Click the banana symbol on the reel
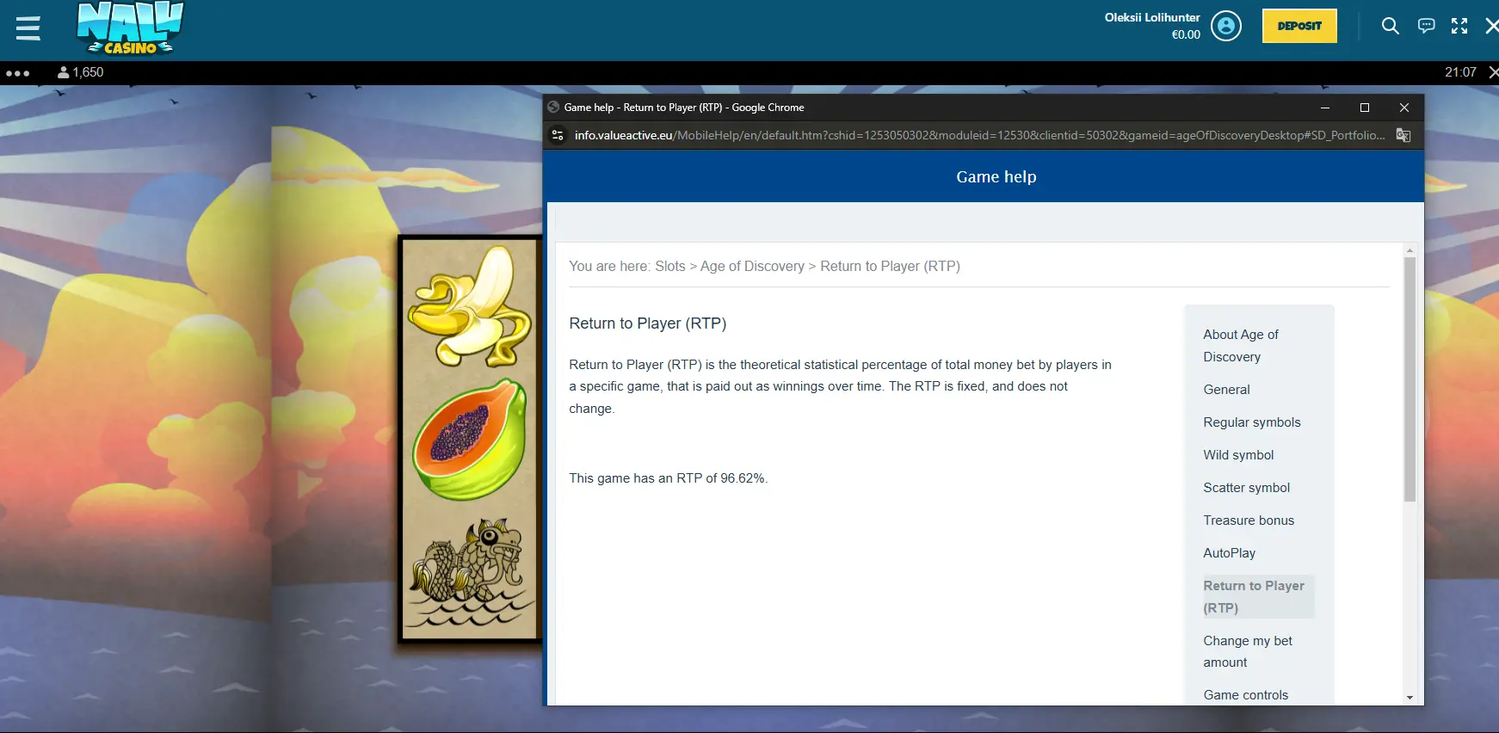Image resolution: width=1499 pixels, height=733 pixels. pos(470,306)
